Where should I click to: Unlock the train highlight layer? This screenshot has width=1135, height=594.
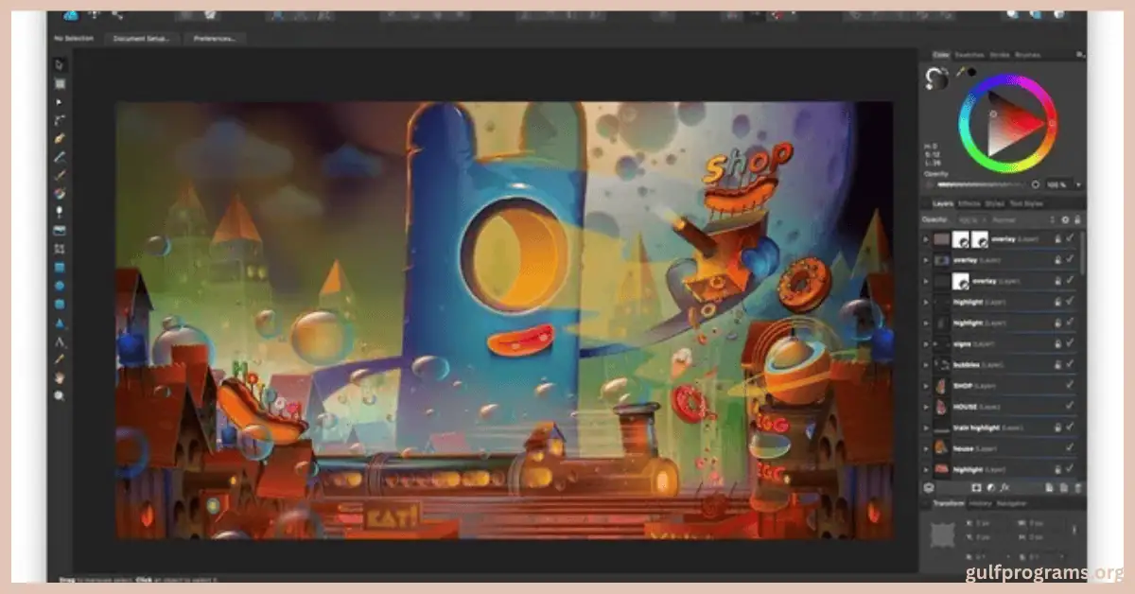click(1056, 425)
